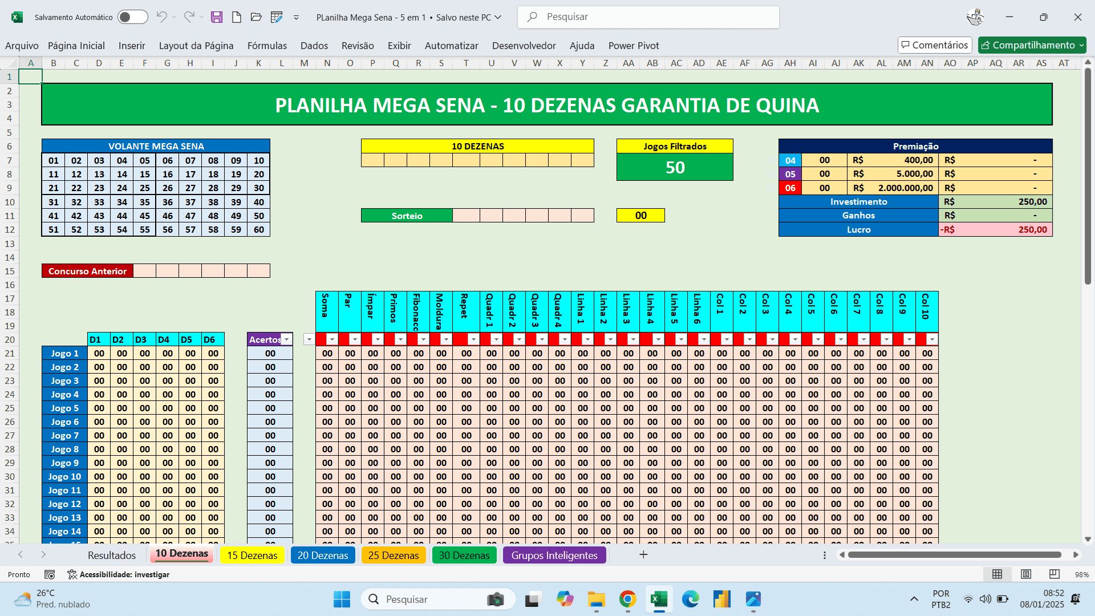
Task: Click the form/table edit toolbar icon
Action: [x=277, y=17]
